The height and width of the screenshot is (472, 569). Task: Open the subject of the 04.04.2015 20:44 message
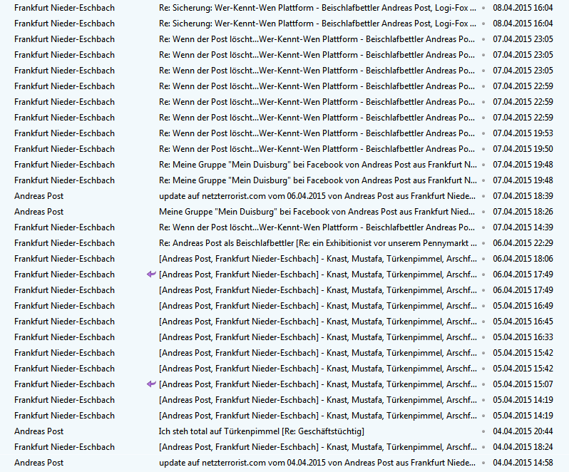(261, 431)
